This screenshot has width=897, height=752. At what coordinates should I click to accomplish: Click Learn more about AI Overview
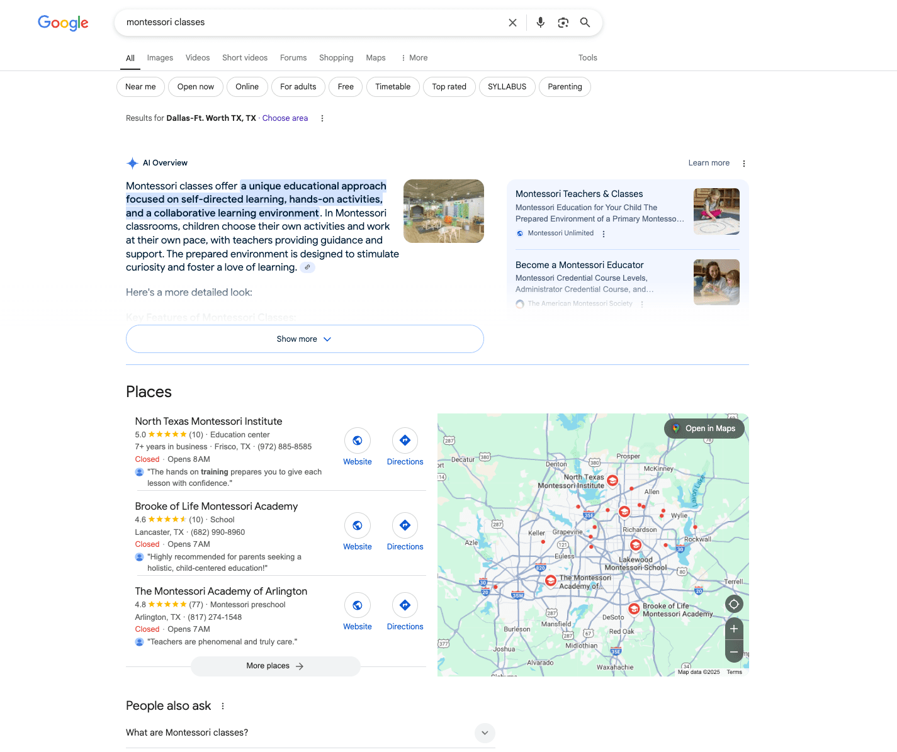click(709, 163)
